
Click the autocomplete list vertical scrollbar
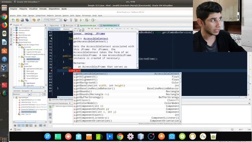180,97
